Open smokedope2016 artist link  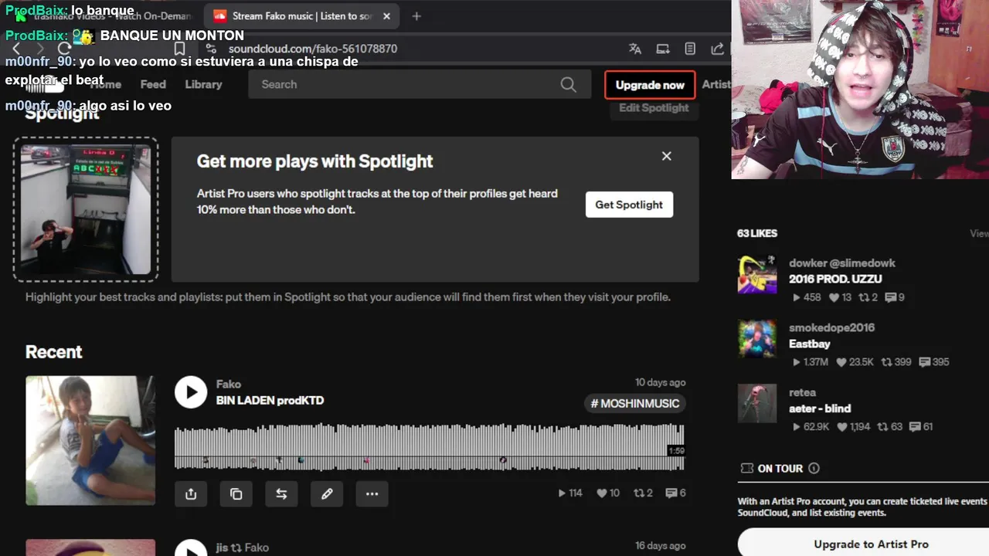[832, 327]
